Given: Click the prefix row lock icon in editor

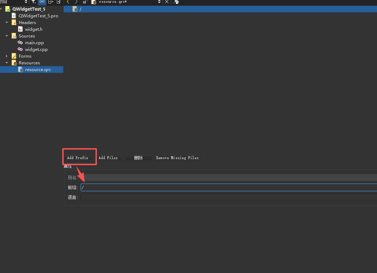Looking at the screenshot, I should [75, 9].
